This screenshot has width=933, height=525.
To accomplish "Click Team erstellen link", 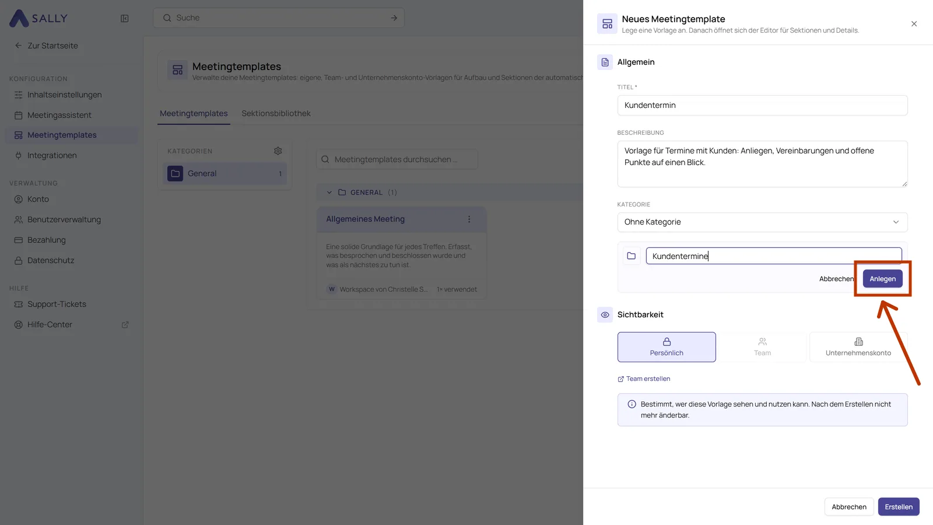I will (644, 379).
